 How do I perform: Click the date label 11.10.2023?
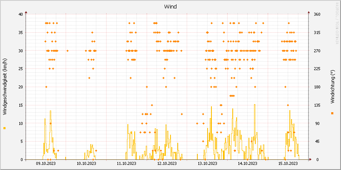tap(127, 164)
